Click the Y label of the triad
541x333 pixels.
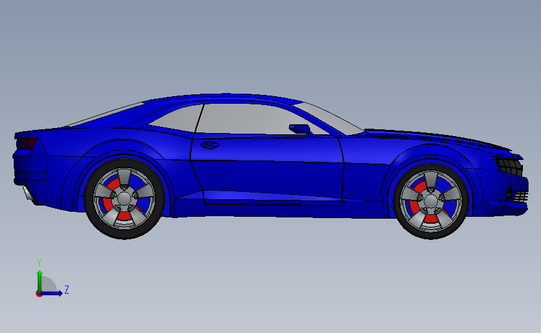pos(39,263)
